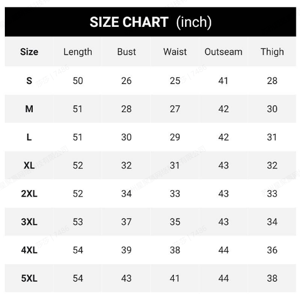Select the Length column header

(78, 52)
